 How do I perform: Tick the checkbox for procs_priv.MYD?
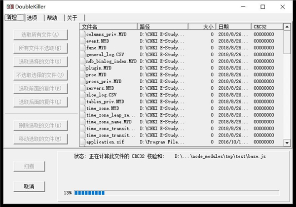click(x=83, y=81)
